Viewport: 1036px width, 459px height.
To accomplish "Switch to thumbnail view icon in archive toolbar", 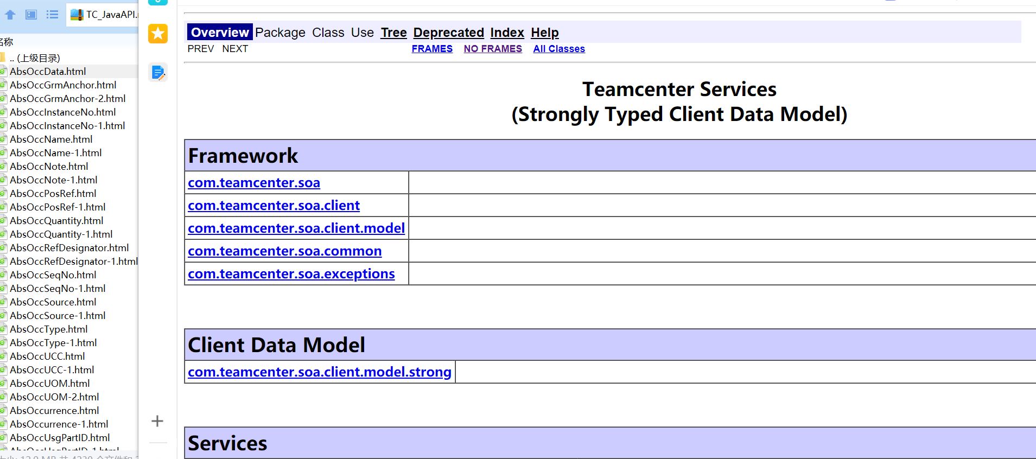I will (x=31, y=15).
